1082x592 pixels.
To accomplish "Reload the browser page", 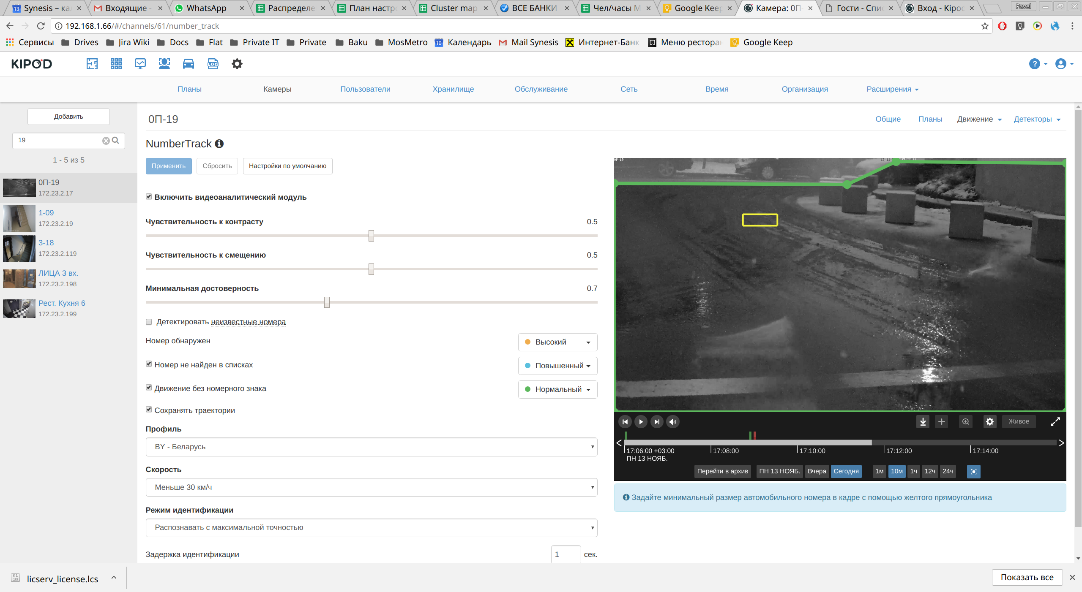I will click(x=41, y=26).
